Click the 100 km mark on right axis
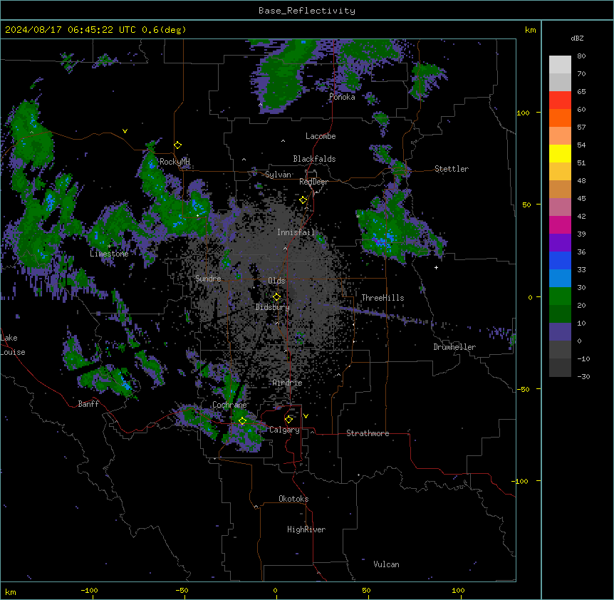Image resolution: width=614 pixels, height=600 pixels. click(523, 113)
